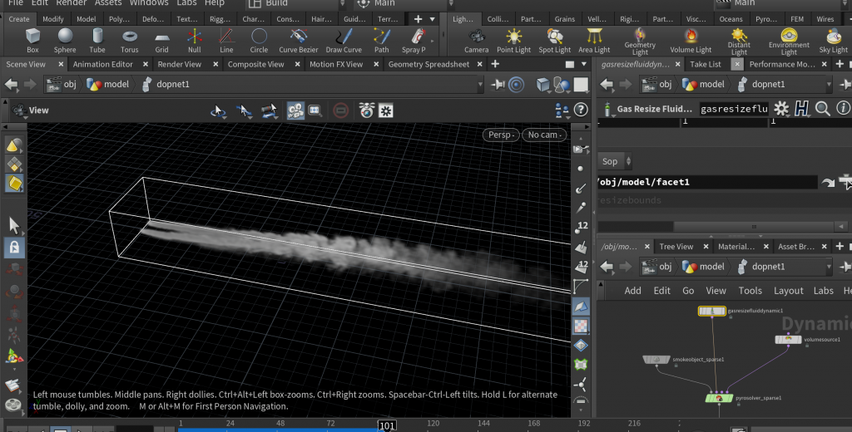Toggle the pin button in Scene View path bar

(x=498, y=84)
